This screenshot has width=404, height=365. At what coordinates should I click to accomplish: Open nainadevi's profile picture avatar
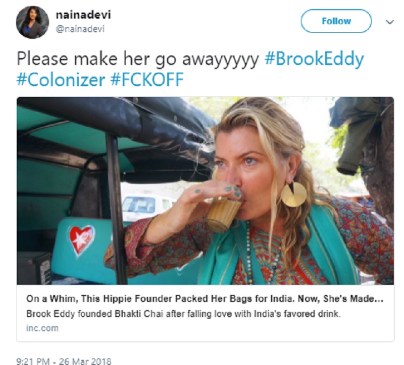click(32, 22)
